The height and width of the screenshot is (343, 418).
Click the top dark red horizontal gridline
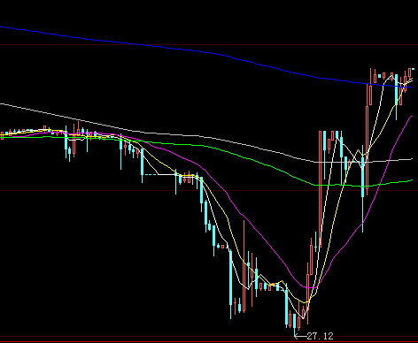(209, 45)
